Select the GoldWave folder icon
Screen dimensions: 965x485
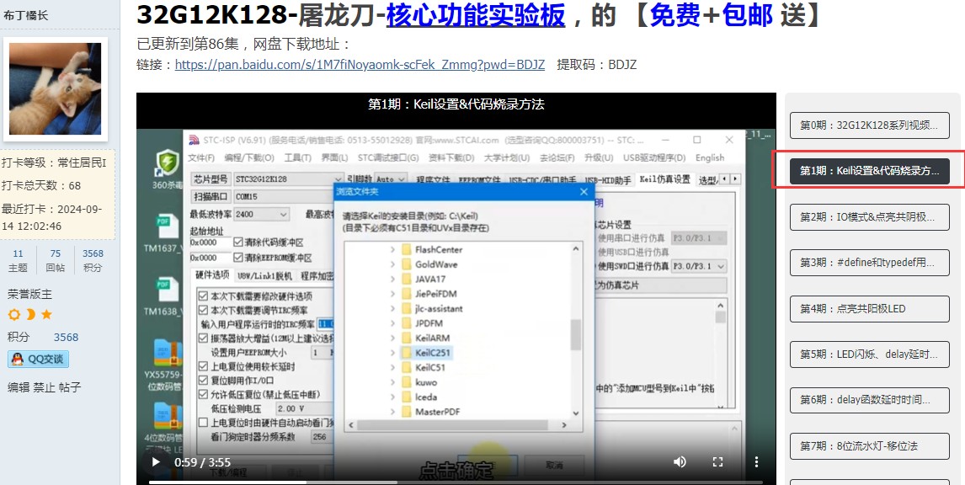406,264
